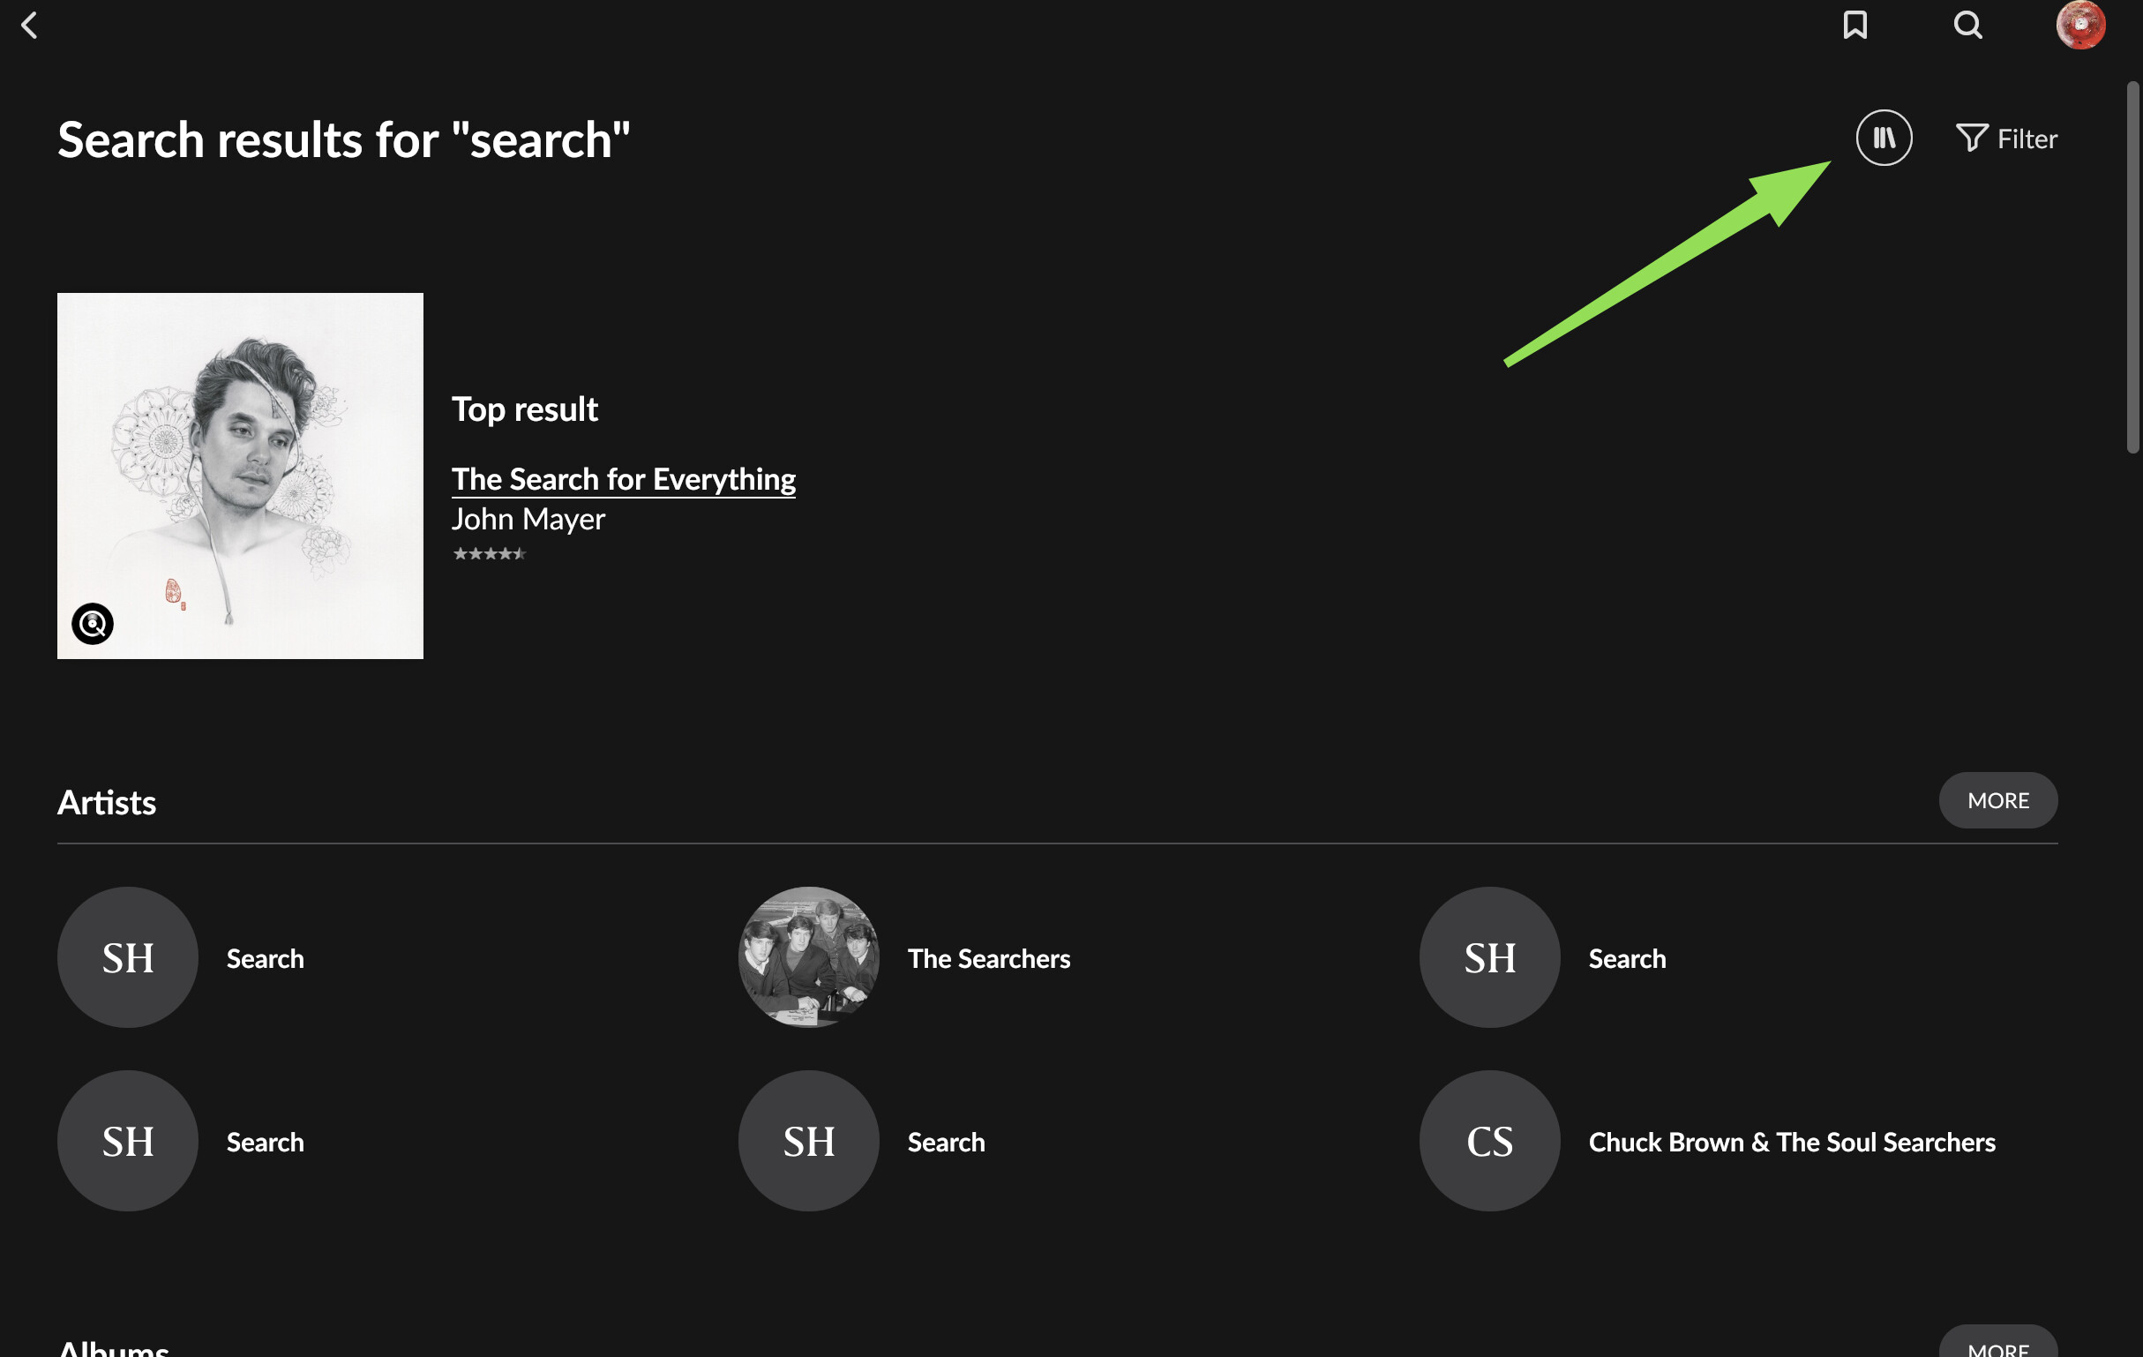This screenshot has width=2143, height=1357.
Task: Open the user profile avatar
Action: (2079, 25)
